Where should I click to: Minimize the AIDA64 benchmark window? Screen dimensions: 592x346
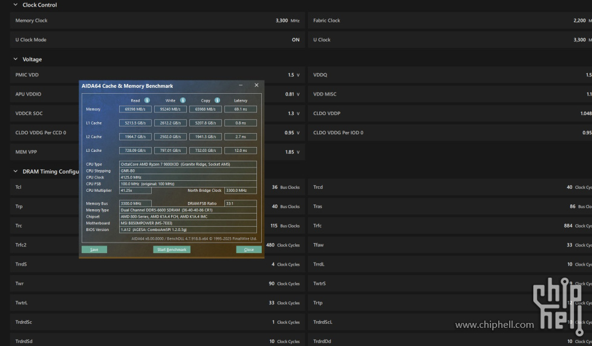click(x=241, y=85)
